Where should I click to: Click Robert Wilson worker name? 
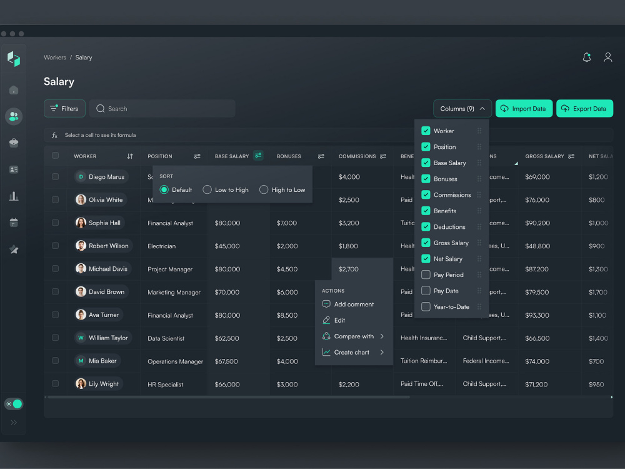(108, 246)
